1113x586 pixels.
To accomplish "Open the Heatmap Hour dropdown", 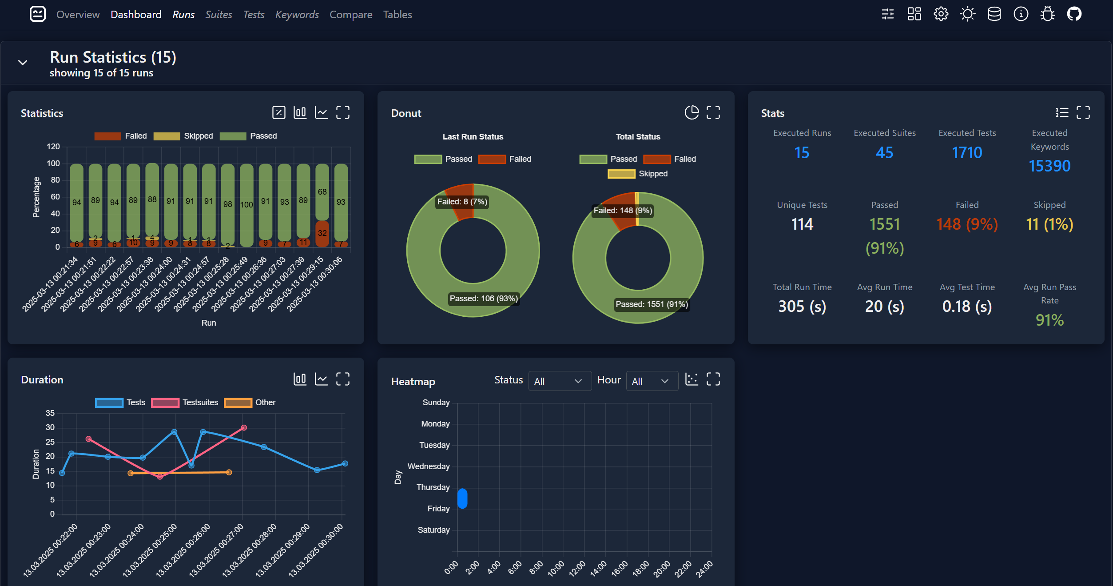I will pos(652,381).
